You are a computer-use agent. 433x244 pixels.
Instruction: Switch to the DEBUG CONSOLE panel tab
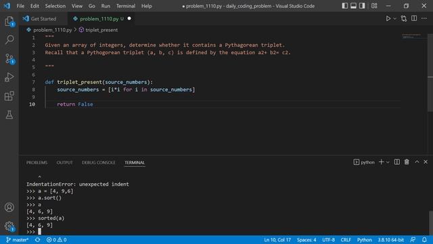pos(99,163)
